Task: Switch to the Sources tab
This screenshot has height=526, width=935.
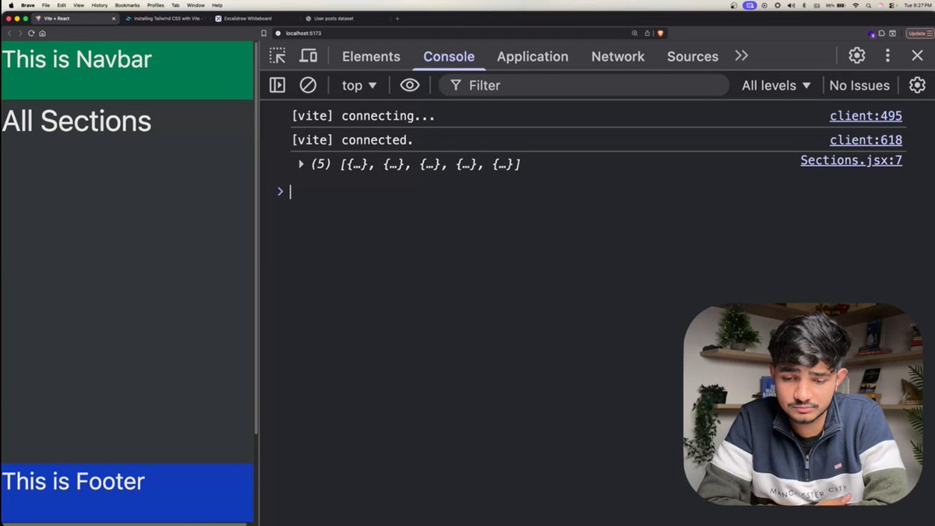Action: pos(693,56)
